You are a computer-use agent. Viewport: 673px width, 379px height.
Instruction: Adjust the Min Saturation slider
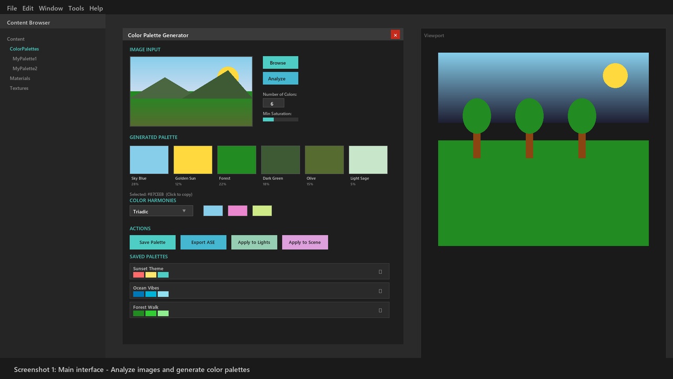tap(280, 119)
